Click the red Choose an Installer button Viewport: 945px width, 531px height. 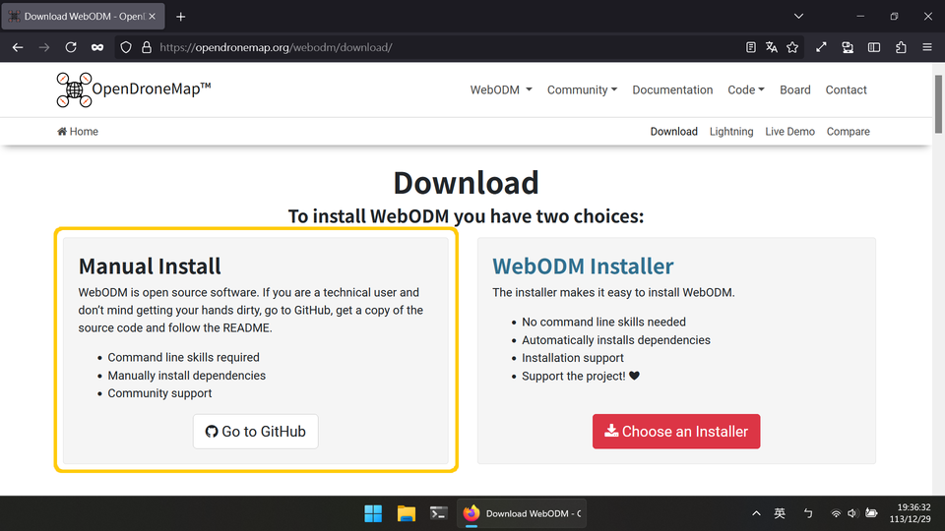[x=676, y=431]
